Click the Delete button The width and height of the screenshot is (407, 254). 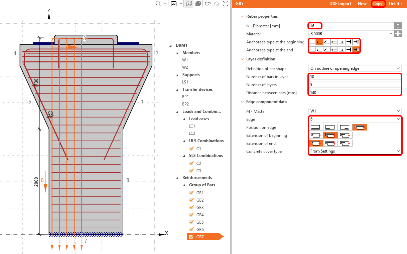coord(395,4)
